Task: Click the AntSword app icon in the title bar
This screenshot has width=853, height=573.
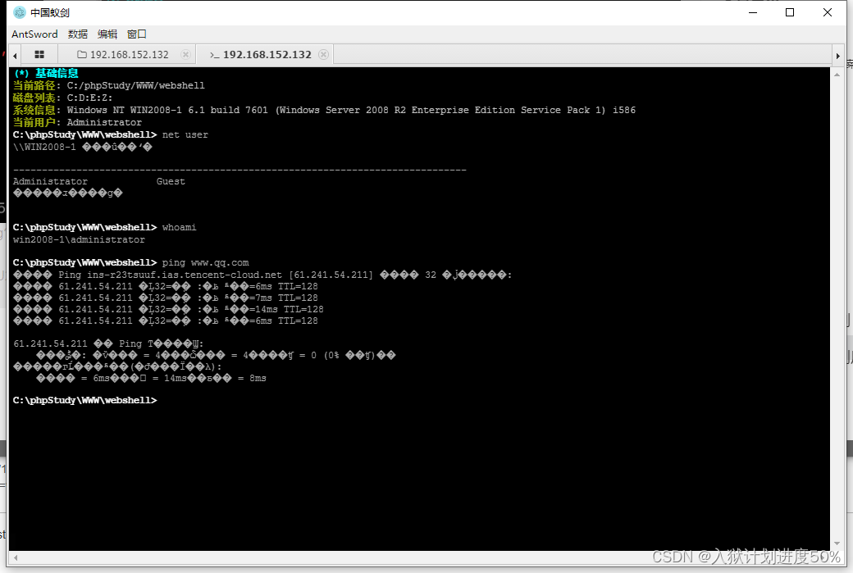Action: [20, 12]
